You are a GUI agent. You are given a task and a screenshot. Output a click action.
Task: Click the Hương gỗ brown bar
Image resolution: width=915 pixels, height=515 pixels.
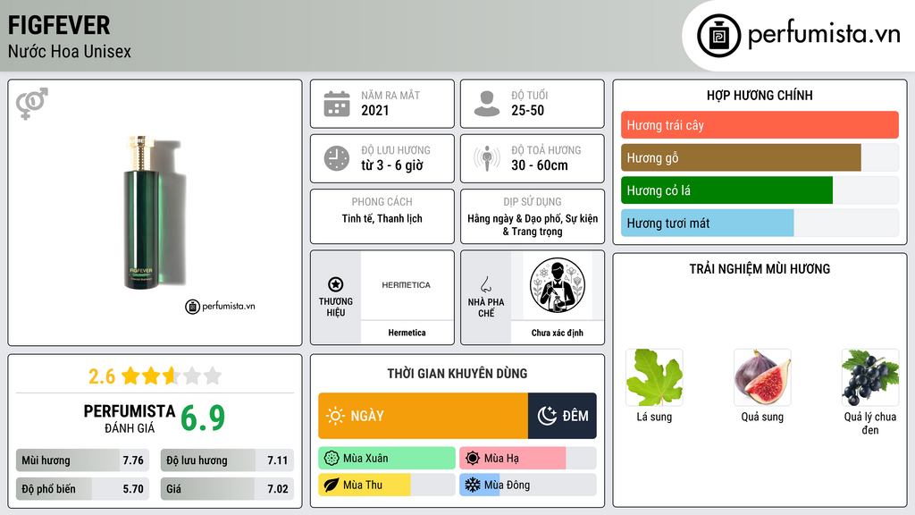tap(741, 157)
